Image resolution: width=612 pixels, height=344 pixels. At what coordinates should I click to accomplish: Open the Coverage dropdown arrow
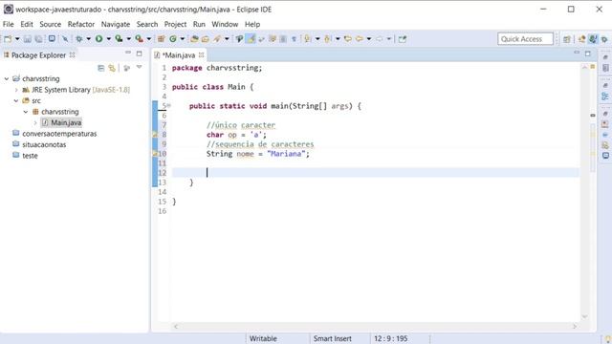point(129,39)
